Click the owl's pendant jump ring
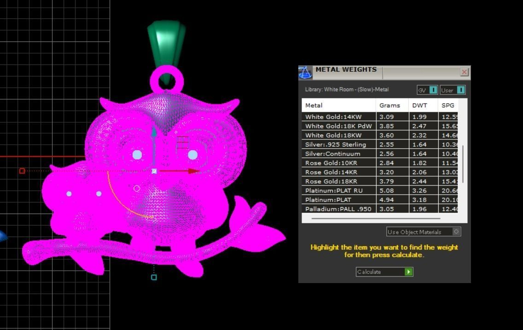Viewport: 523px width, 330px height. click(x=167, y=81)
